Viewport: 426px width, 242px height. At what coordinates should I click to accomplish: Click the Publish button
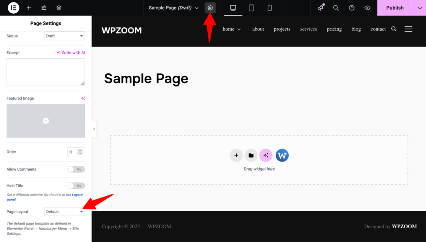coord(394,8)
